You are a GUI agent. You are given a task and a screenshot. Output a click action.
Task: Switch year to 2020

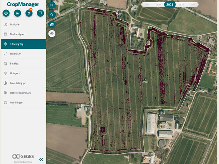click(x=158, y=5)
